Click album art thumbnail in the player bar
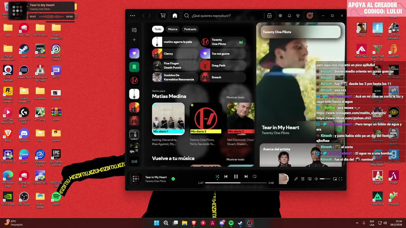406x228 pixels. 136,179
